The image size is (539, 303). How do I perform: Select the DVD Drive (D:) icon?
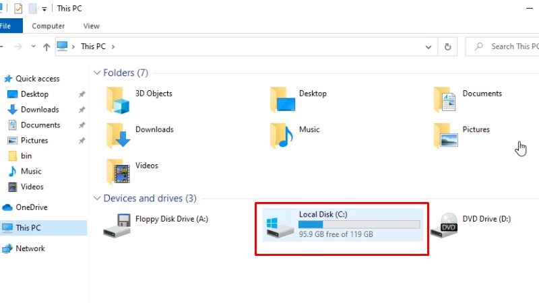click(x=445, y=226)
